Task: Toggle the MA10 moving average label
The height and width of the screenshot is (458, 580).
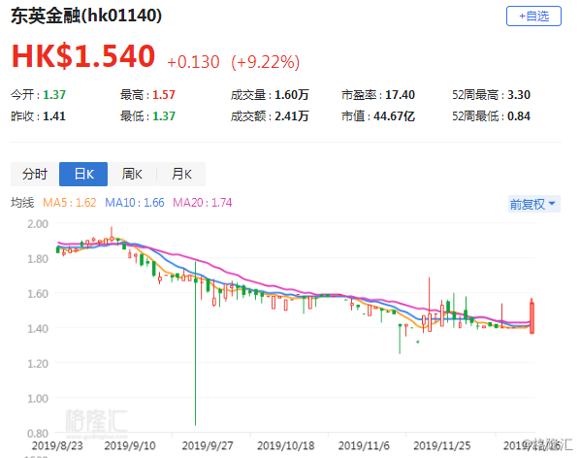Action: [x=134, y=203]
